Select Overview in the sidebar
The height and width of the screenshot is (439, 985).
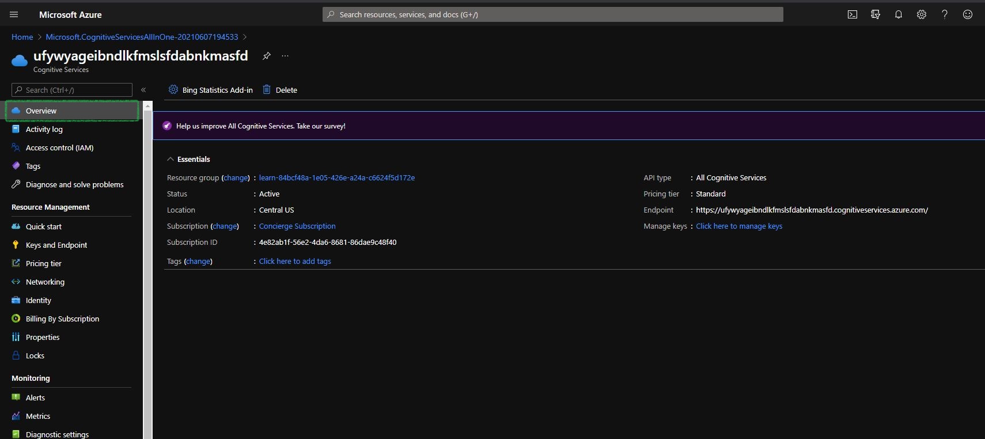(72, 111)
